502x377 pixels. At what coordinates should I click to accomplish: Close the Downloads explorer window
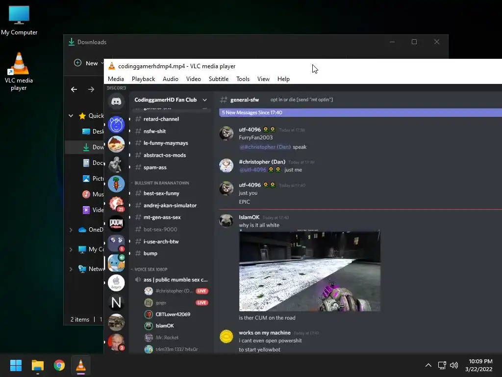point(437,42)
